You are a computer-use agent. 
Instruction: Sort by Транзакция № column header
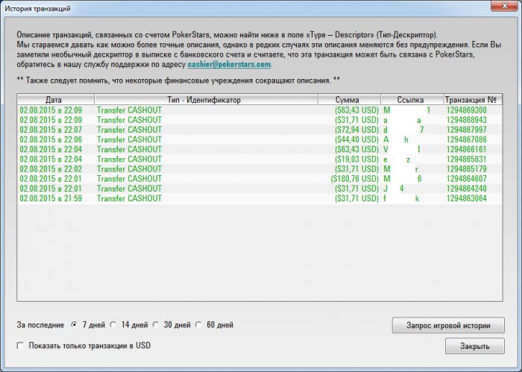click(473, 100)
